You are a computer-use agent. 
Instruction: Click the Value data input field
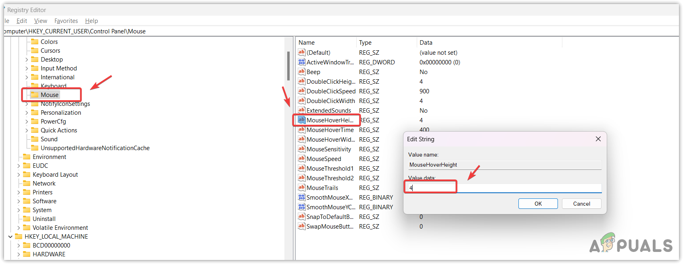coord(505,188)
